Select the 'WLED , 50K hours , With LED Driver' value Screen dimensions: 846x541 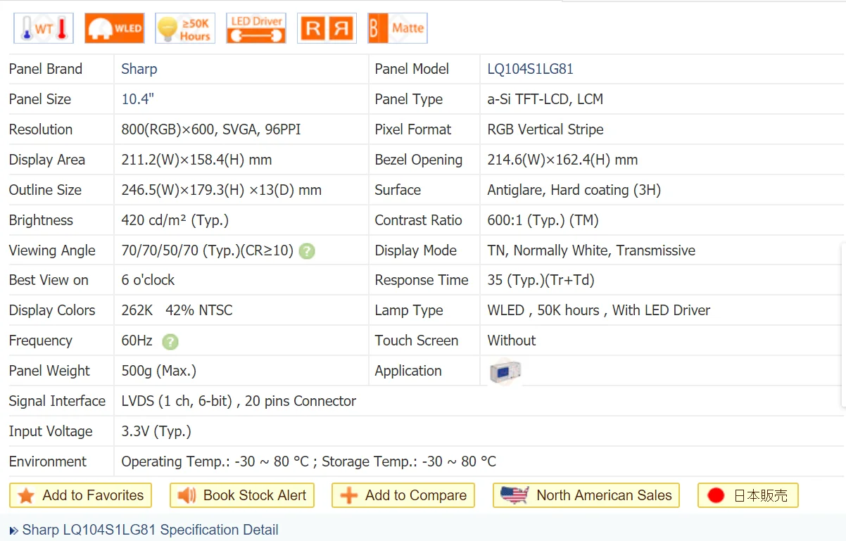point(599,310)
